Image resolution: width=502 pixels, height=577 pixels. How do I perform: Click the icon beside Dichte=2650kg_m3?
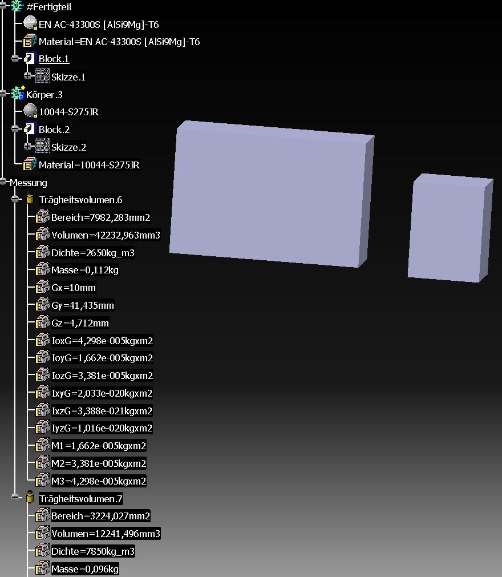point(43,252)
